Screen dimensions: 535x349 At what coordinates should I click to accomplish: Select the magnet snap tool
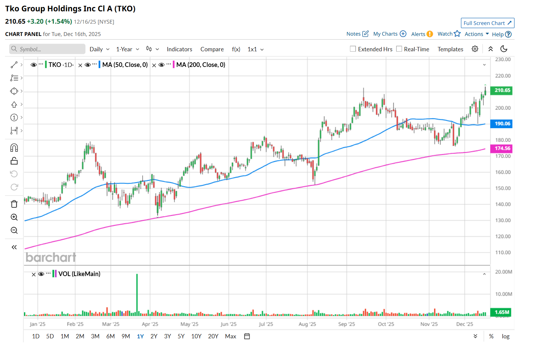point(14,148)
